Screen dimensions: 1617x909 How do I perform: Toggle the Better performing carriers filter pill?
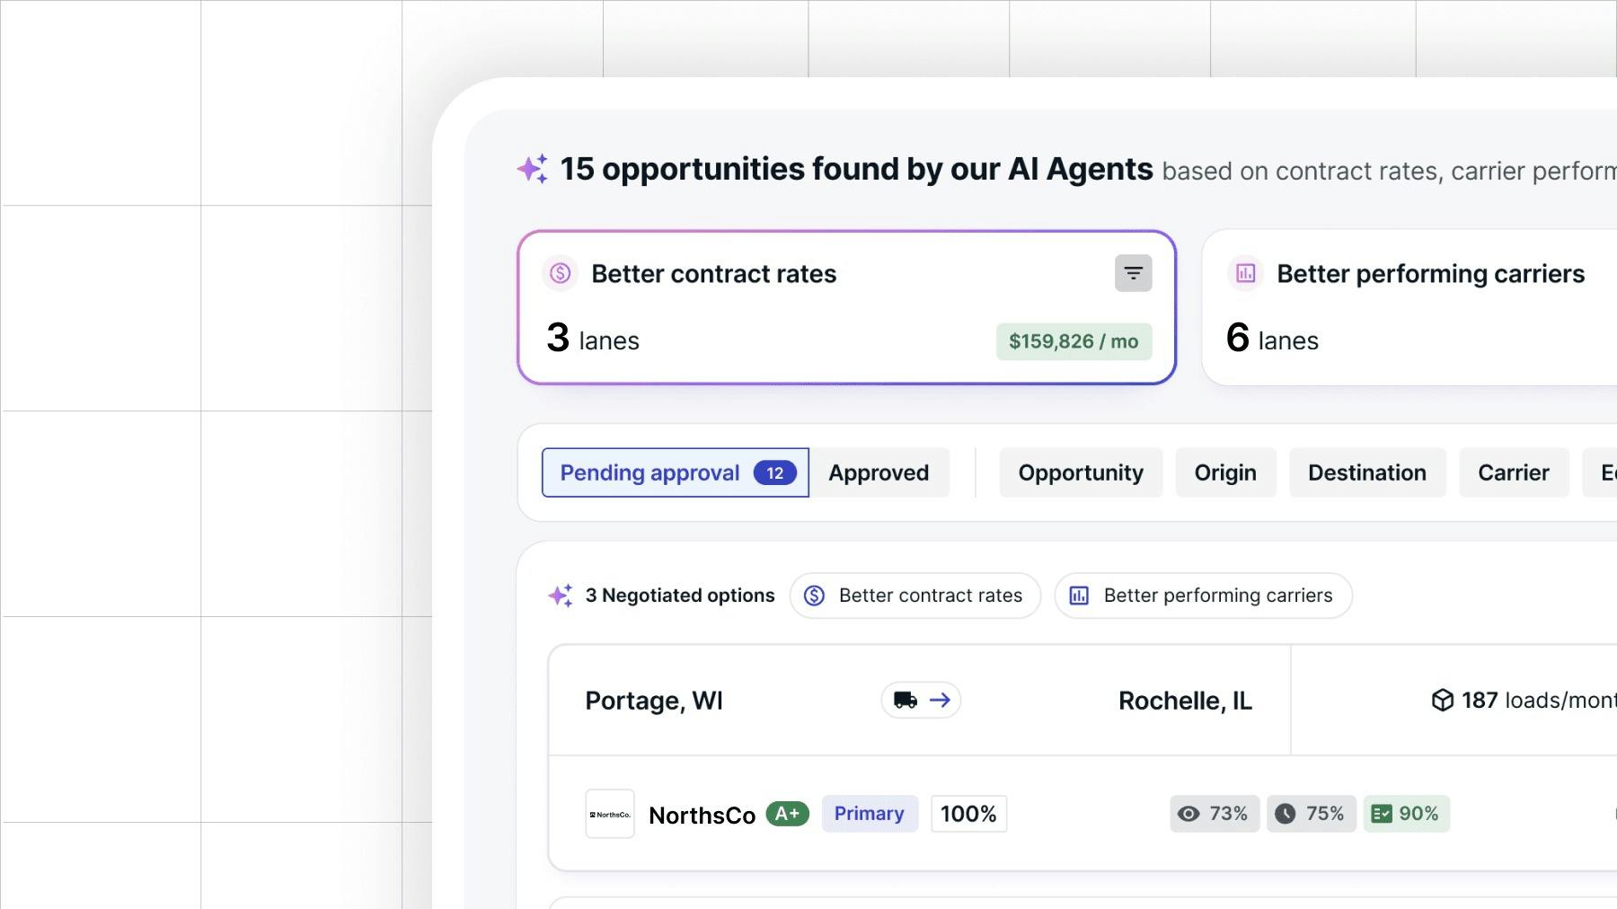1203,595
